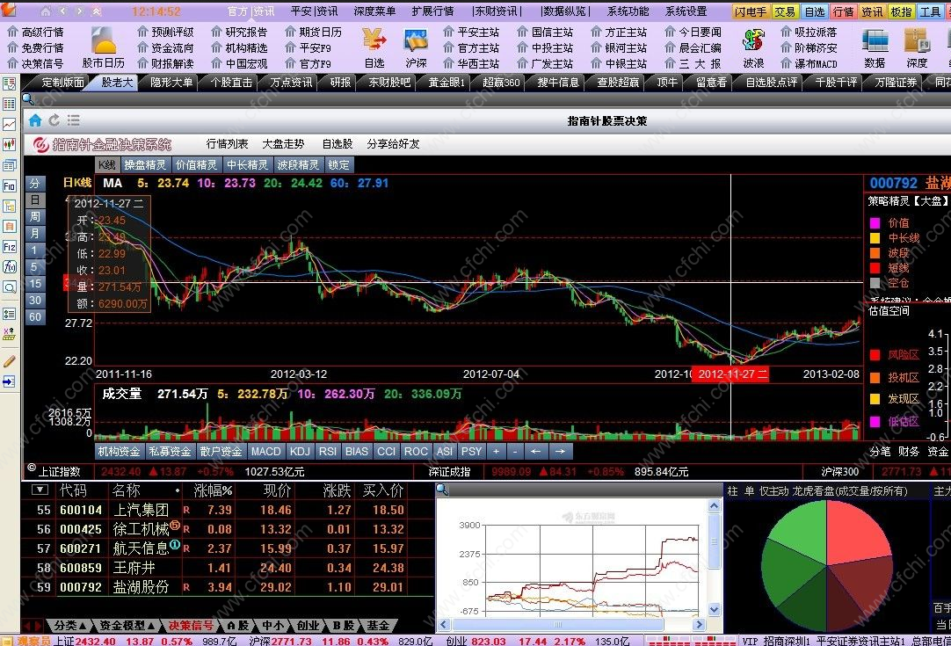Screen dimensions: 951x646
Task: Click the Fid sidebar icon
Action: [x=9, y=186]
